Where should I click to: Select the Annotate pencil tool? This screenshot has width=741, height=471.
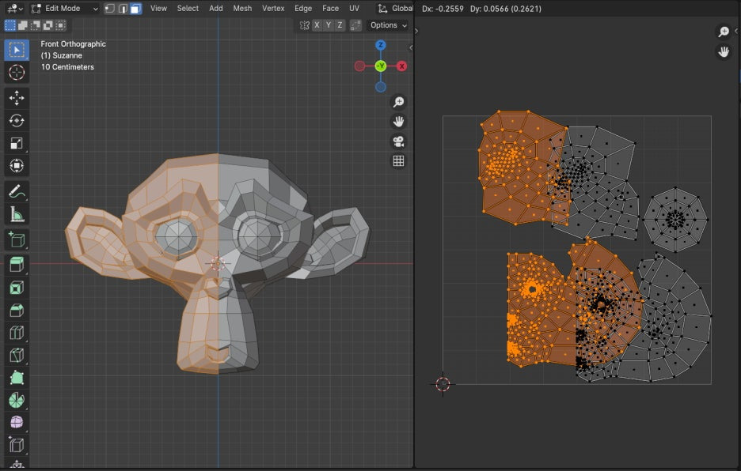(x=17, y=191)
